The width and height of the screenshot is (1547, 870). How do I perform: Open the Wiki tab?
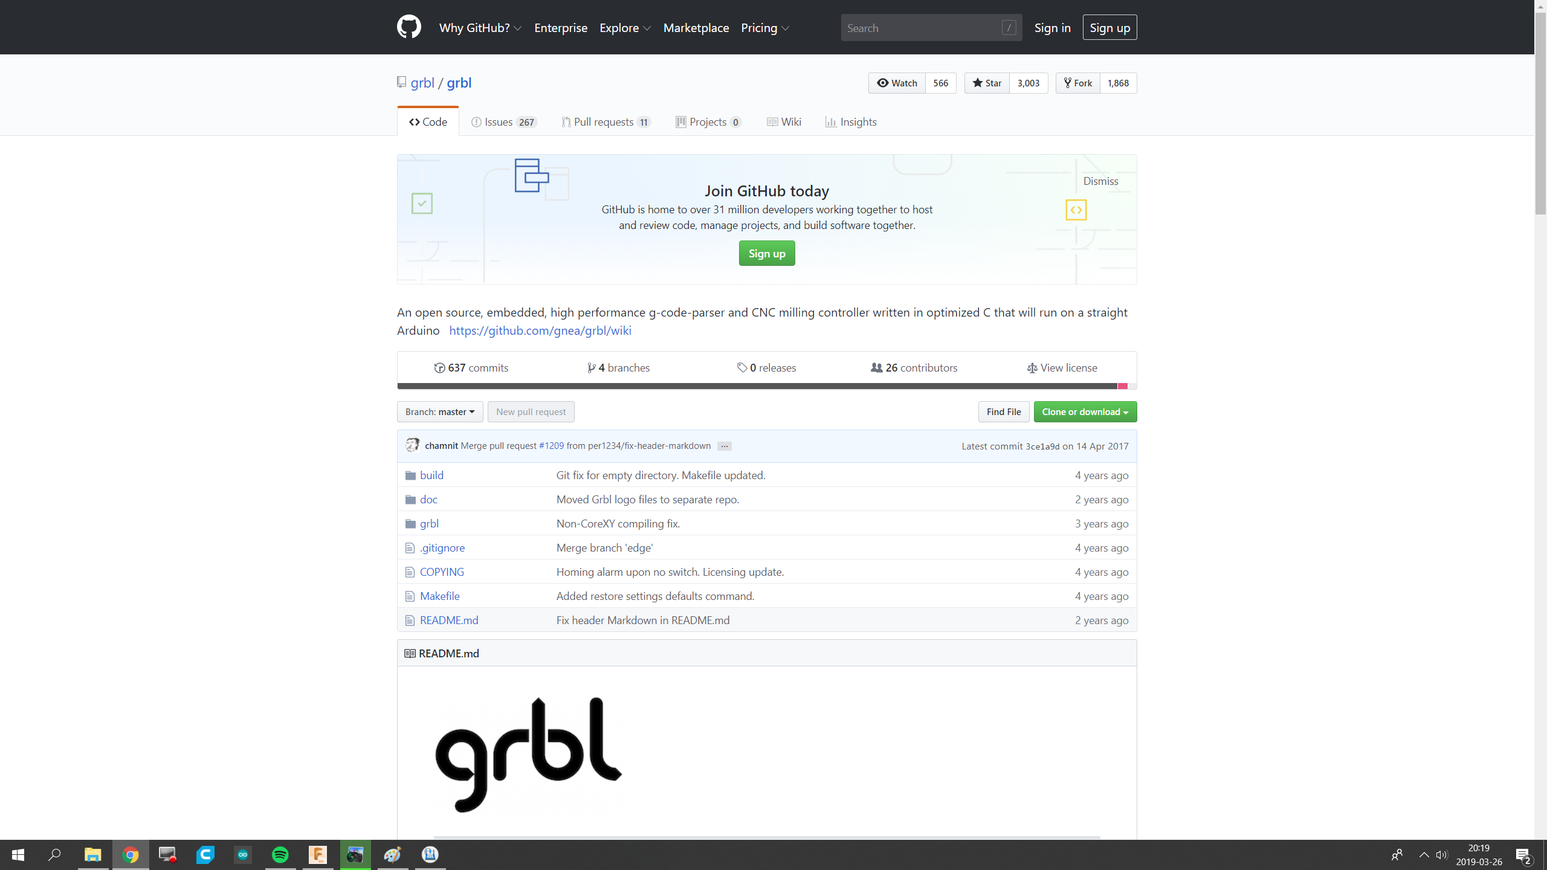784,121
